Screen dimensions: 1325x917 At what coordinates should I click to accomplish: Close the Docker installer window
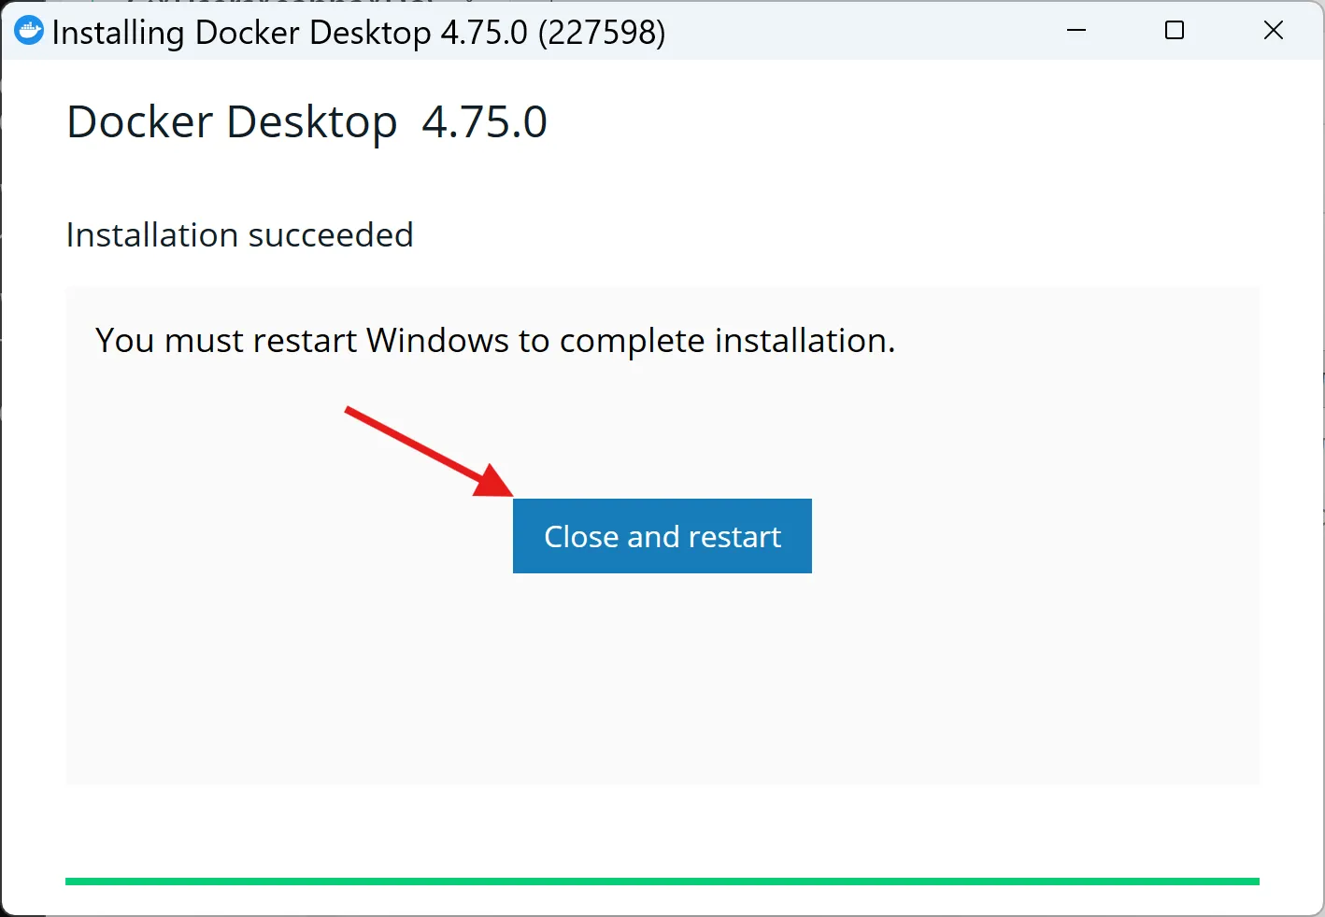tap(1273, 31)
